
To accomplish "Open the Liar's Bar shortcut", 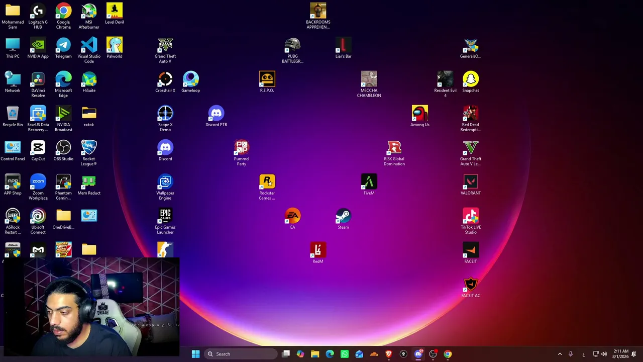I will click(343, 48).
